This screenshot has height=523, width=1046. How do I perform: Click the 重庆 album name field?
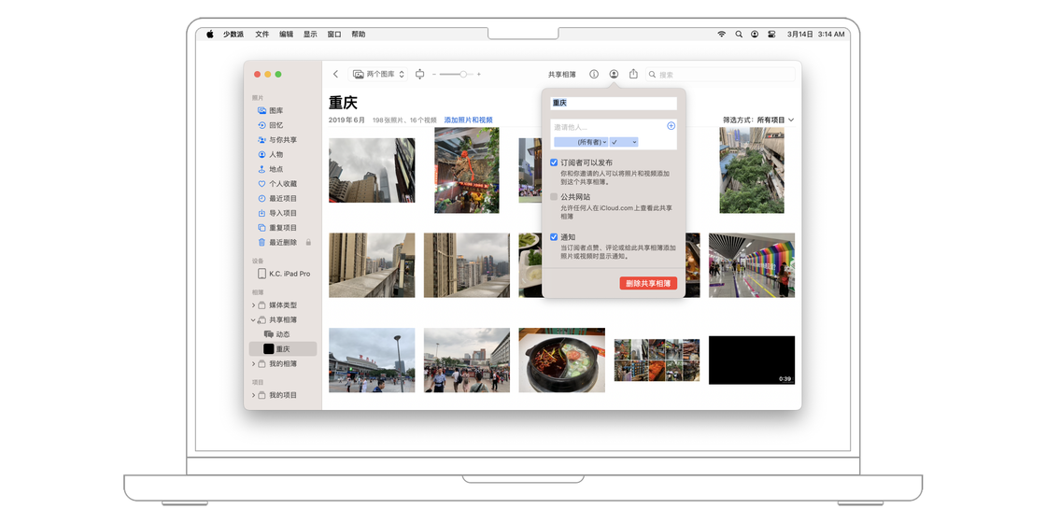(614, 104)
